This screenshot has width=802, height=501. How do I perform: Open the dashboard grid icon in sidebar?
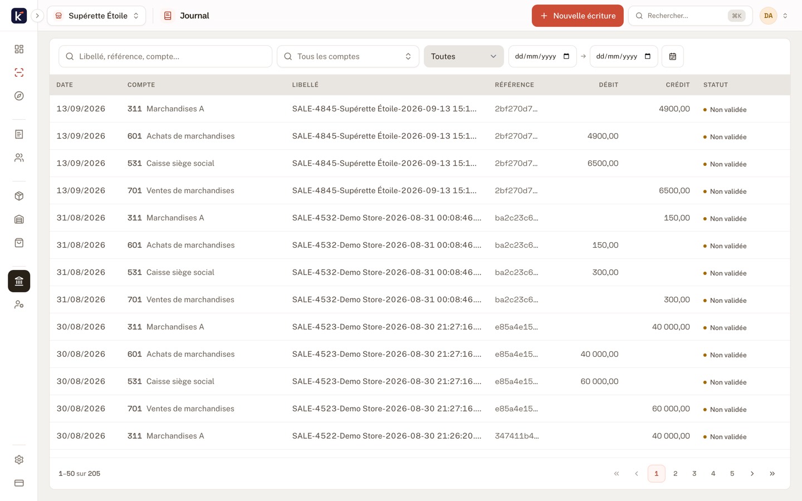point(19,49)
